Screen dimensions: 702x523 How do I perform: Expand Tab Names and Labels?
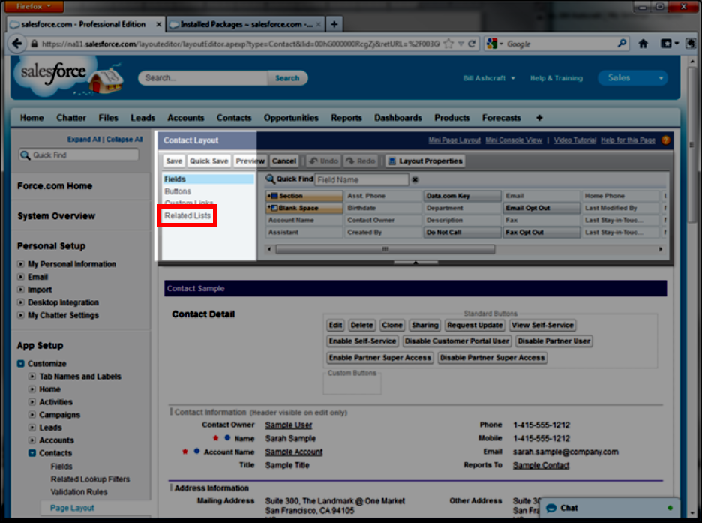(x=31, y=377)
